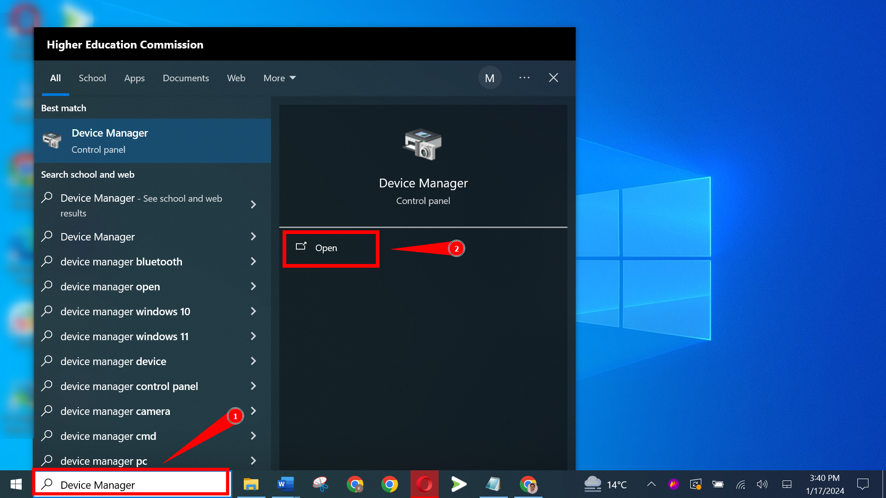The height and width of the screenshot is (498, 886).
Task: Launch the Snipping Tool from the taskbar
Action: [x=320, y=484]
